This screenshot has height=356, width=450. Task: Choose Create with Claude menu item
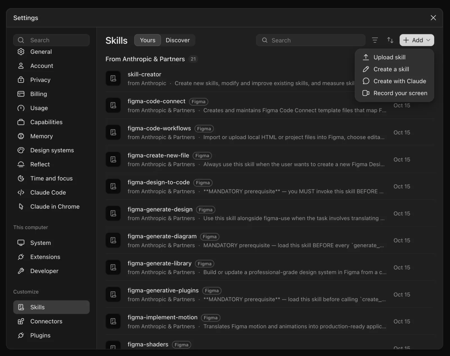(394, 81)
